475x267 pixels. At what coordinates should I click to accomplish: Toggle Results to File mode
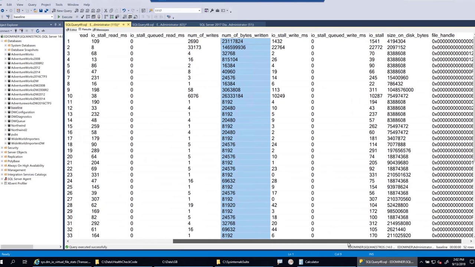pyautogui.click(x=135, y=17)
